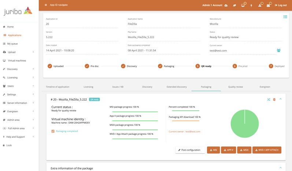Screen dimensions: 292x171
Task: Click the cloud upload icon near Admin 1 Account
Action: pyautogui.click(x=226, y=6)
